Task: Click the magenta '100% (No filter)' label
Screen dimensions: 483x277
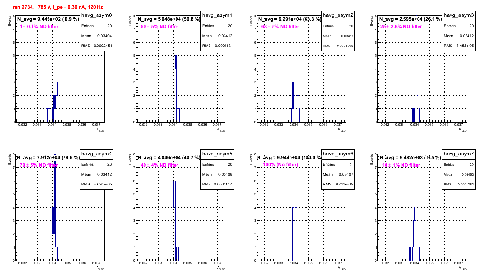Action: coord(281,165)
